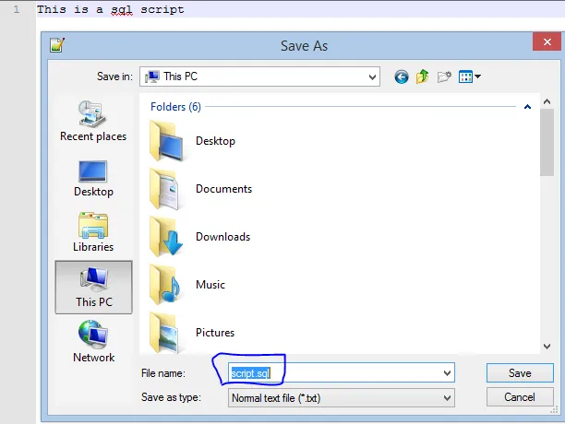Select the Documents folder icon

(165, 189)
